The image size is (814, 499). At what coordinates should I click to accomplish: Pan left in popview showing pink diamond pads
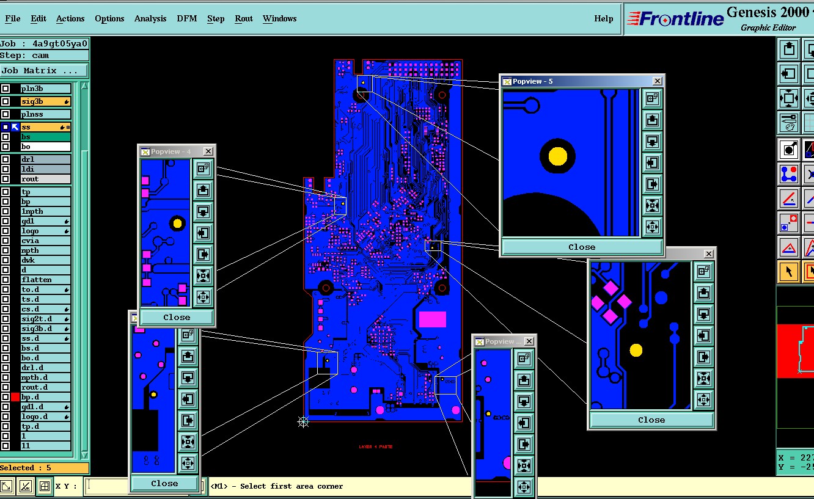[703, 335]
